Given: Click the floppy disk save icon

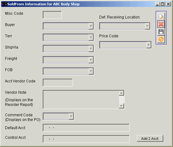Looking at the screenshot, I should [x=161, y=32].
